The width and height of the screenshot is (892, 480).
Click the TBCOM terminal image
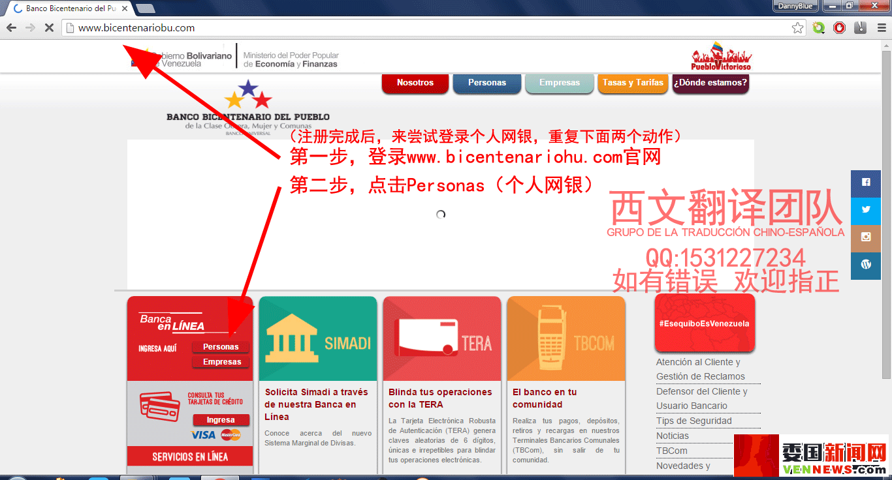pyautogui.click(x=566, y=339)
